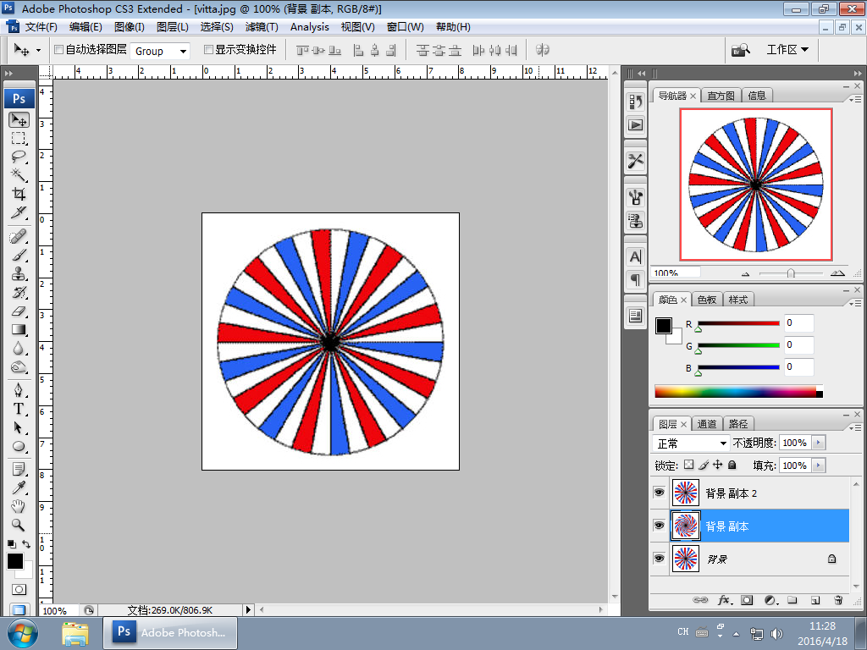Open the Group auto-select dropdown
Viewport: 867px width, 650px height.
point(161,51)
